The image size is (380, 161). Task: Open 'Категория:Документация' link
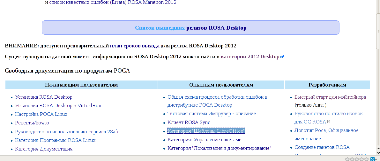pos(44,149)
